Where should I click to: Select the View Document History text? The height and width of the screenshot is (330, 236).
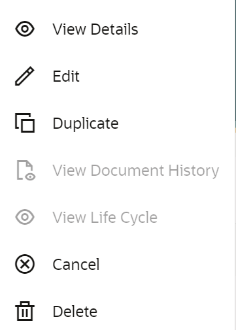[x=136, y=171]
